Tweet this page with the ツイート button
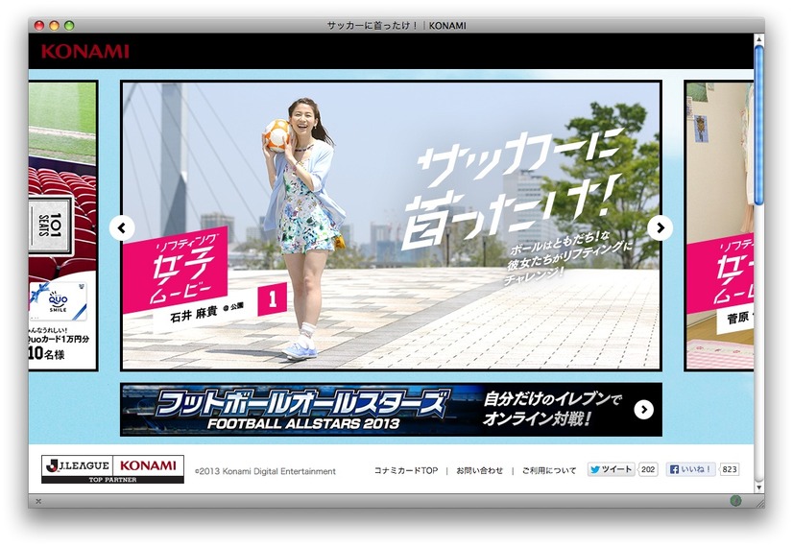This screenshot has height=547, width=793. pos(611,469)
